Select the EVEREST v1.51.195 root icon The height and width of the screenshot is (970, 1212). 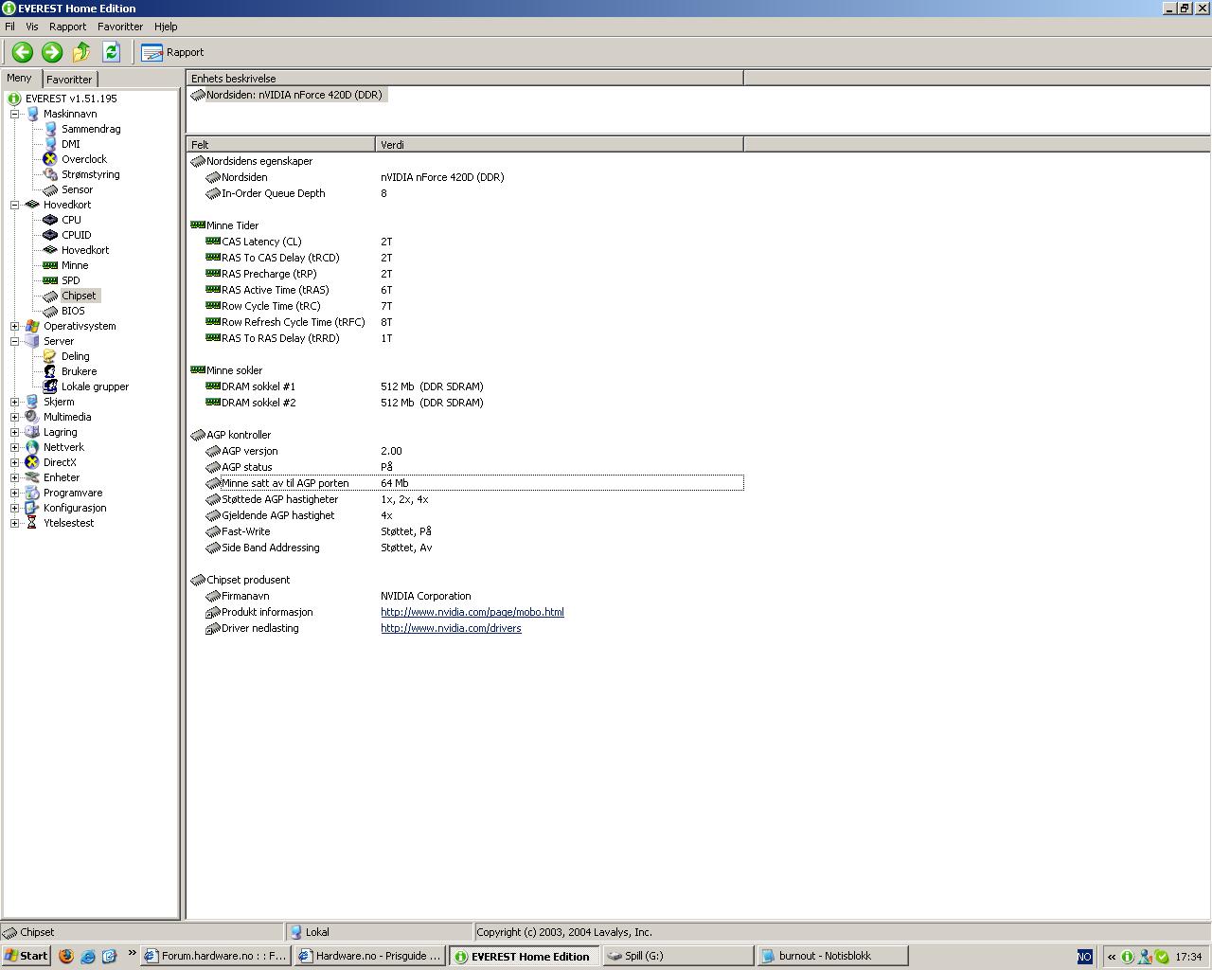point(14,99)
